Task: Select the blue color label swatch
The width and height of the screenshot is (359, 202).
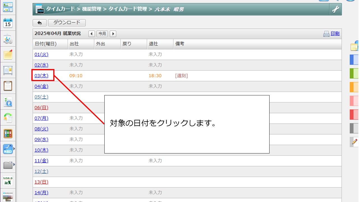Action: click(x=354, y=60)
